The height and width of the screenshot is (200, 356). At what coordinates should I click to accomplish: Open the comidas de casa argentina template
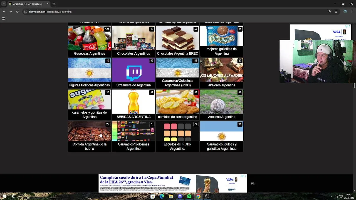click(x=177, y=105)
